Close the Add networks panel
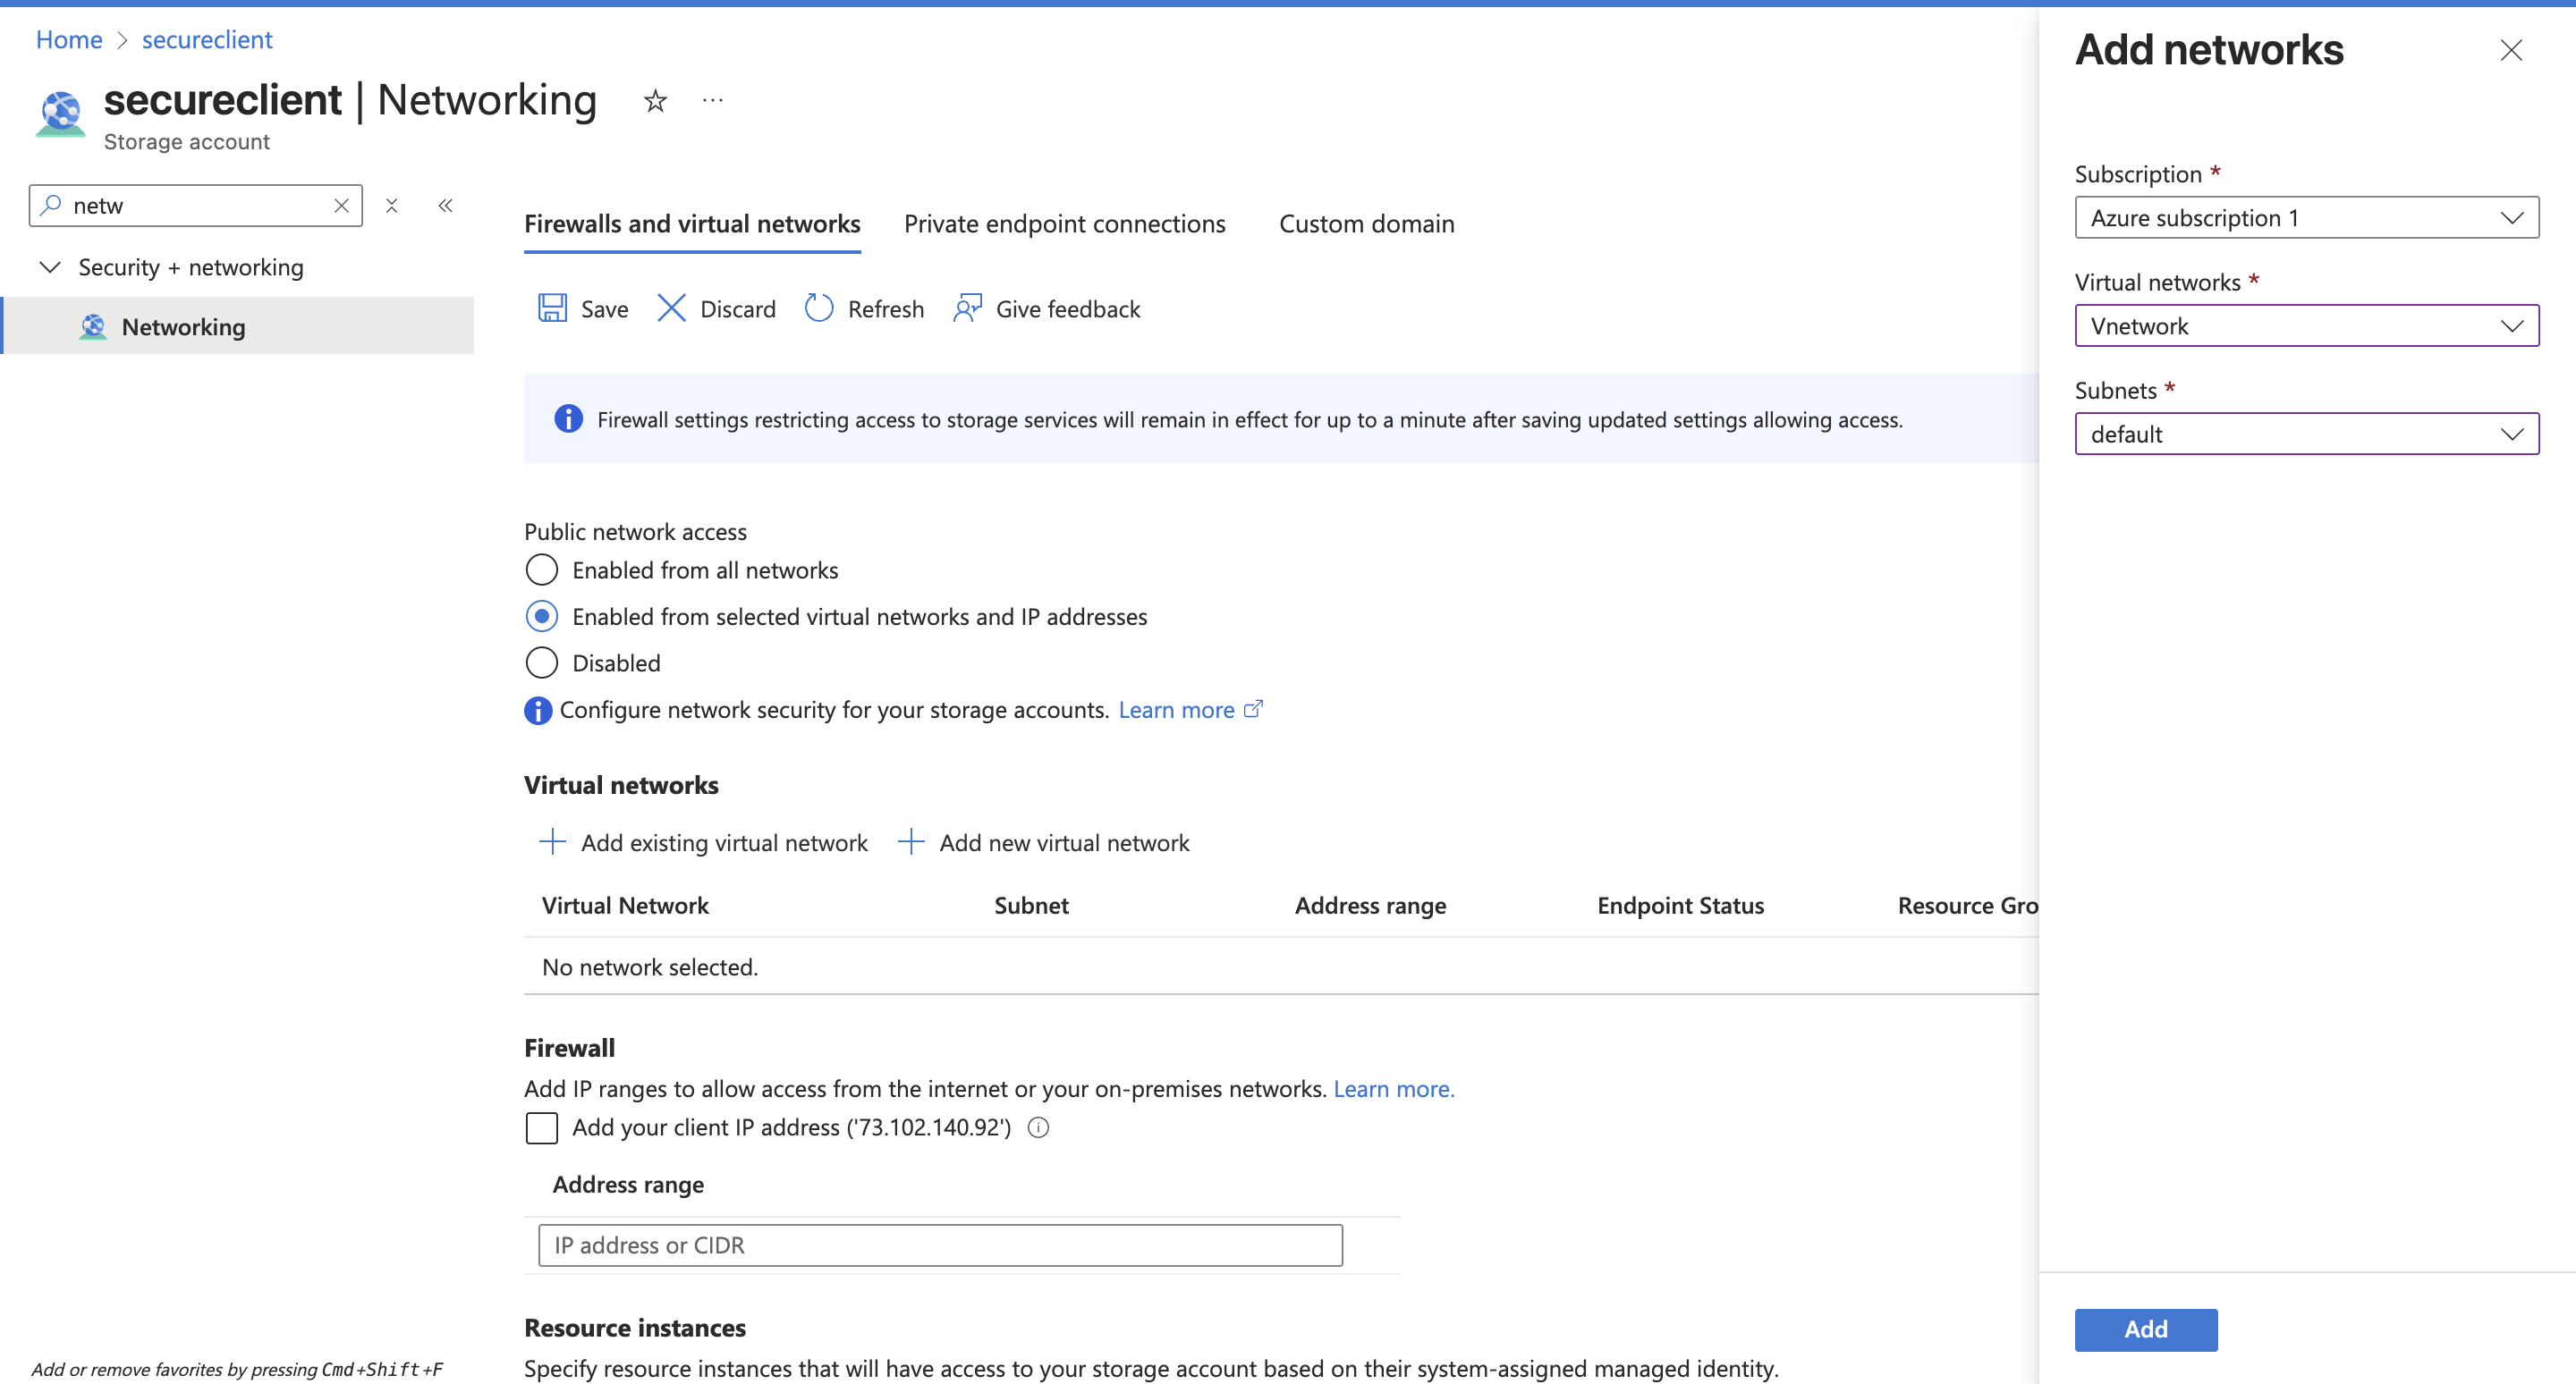The width and height of the screenshot is (2576, 1384). click(x=2511, y=50)
